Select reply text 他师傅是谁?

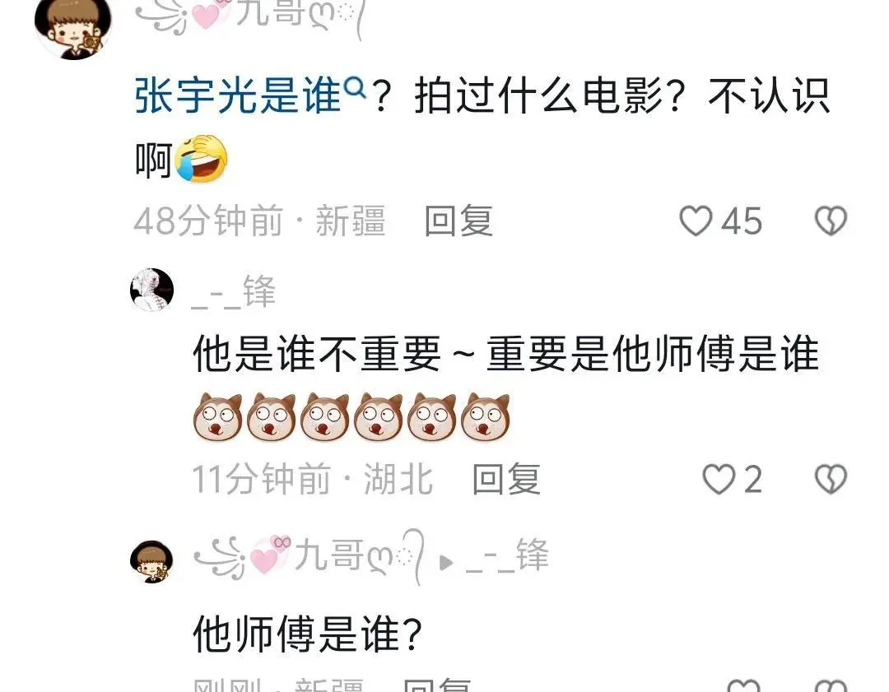click(308, 634)
